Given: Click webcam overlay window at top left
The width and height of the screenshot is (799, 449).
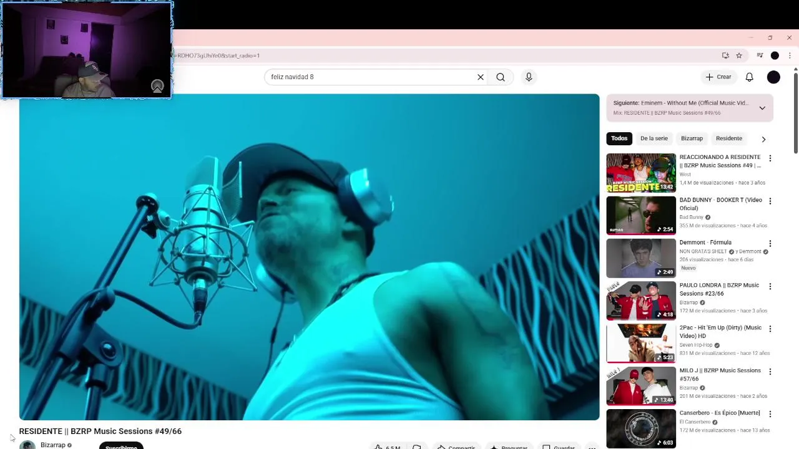Looking at the screenshot, I should 86,50.
